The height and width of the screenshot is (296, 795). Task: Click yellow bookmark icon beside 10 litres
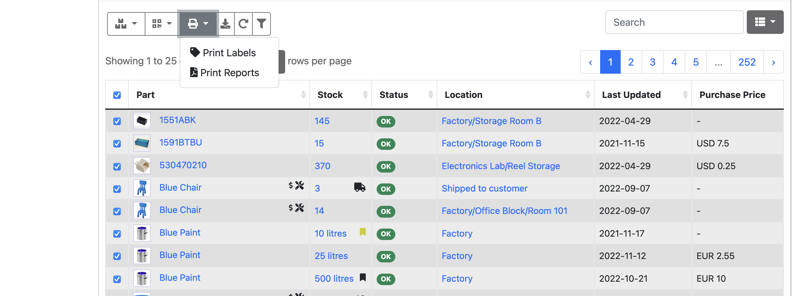pyautogui.click(x=363, y=232)
